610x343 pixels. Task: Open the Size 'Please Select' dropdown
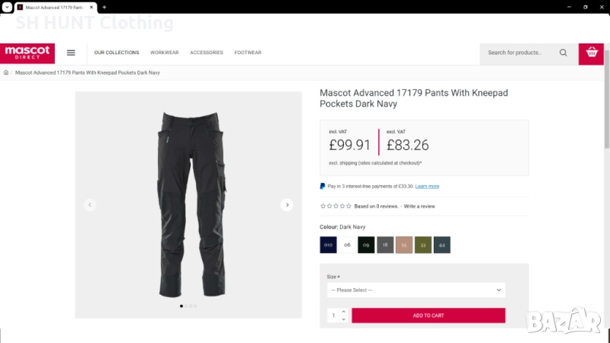[416, 290]
